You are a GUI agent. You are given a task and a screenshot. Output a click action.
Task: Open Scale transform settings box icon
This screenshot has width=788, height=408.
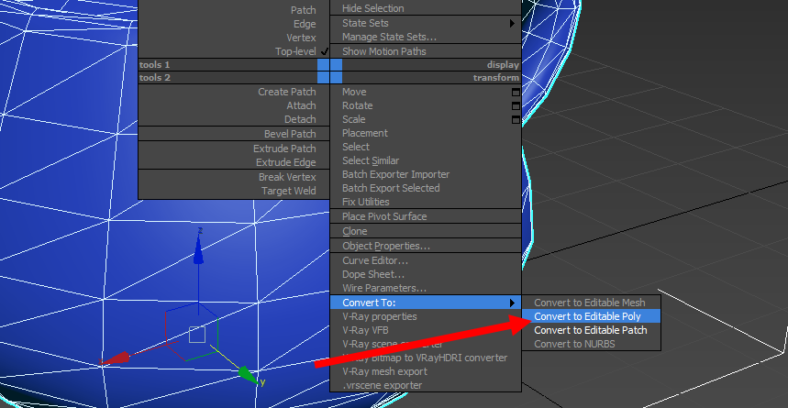click(x=516, y=119)
